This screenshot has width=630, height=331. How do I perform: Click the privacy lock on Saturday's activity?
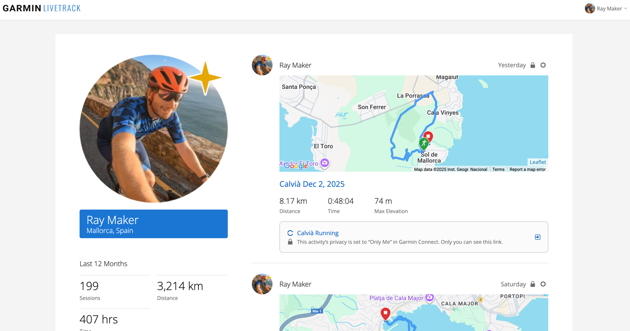point(533,284)
